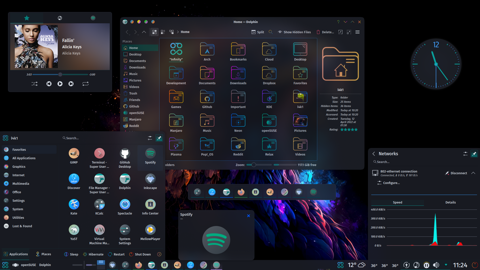
Task: Click the up arrow to parent folder
Action: 144,32
